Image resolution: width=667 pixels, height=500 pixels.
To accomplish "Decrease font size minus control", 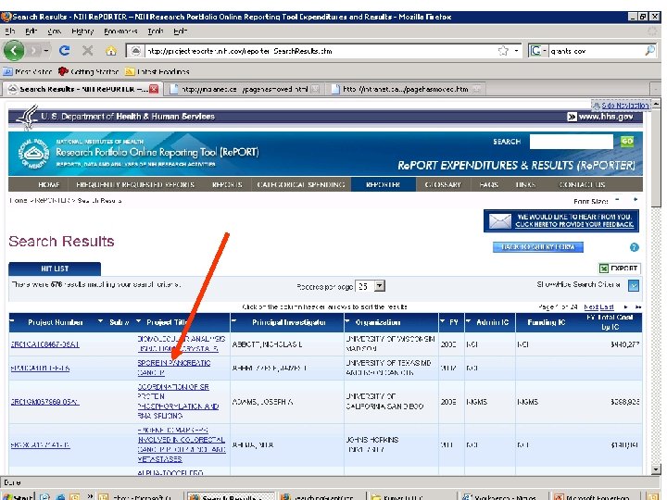I will 617,199.
